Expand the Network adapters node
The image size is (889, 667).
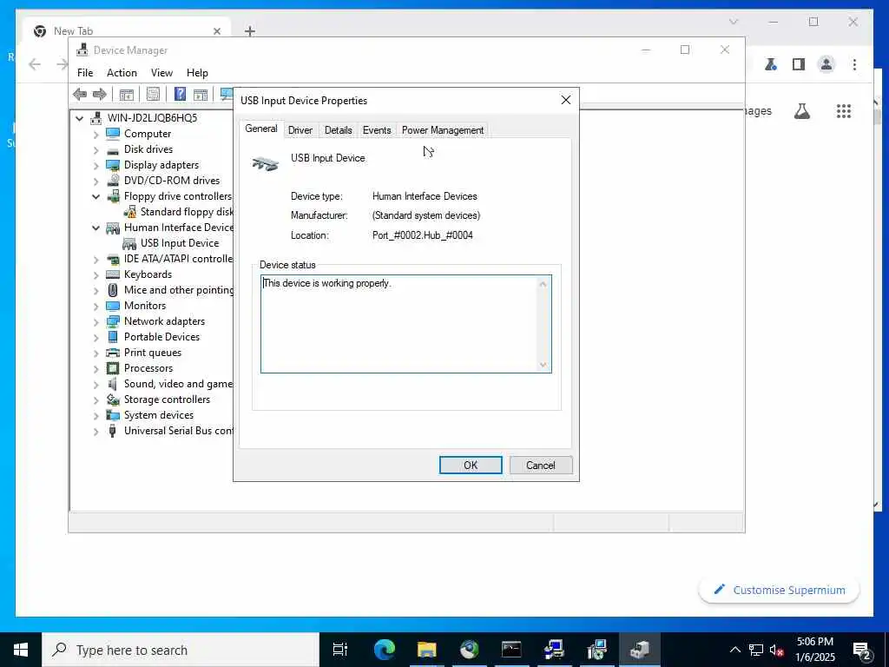[x=95, y=322]
